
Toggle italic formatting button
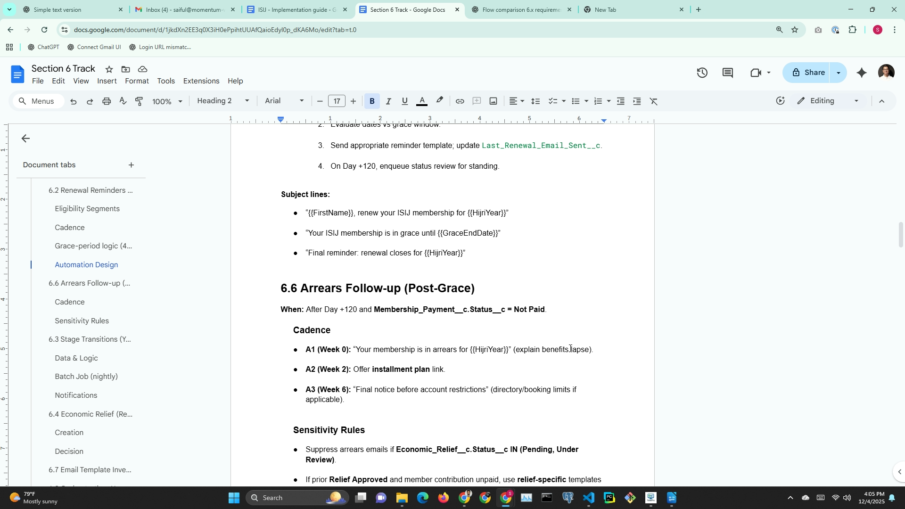(388, 101)
